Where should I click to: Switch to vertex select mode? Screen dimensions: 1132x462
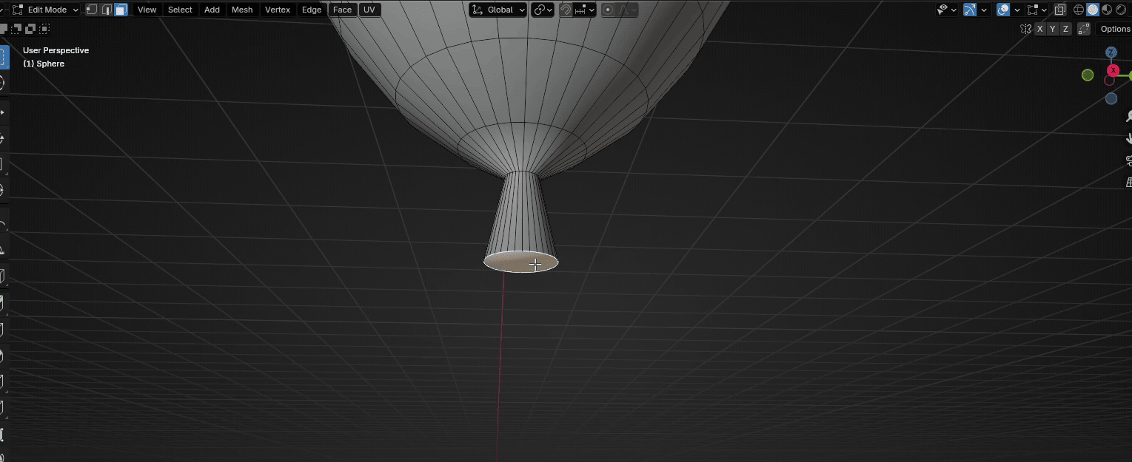92,10
